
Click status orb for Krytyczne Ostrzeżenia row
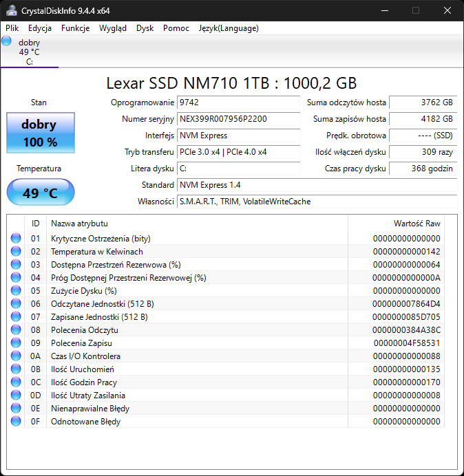[16, 239]
